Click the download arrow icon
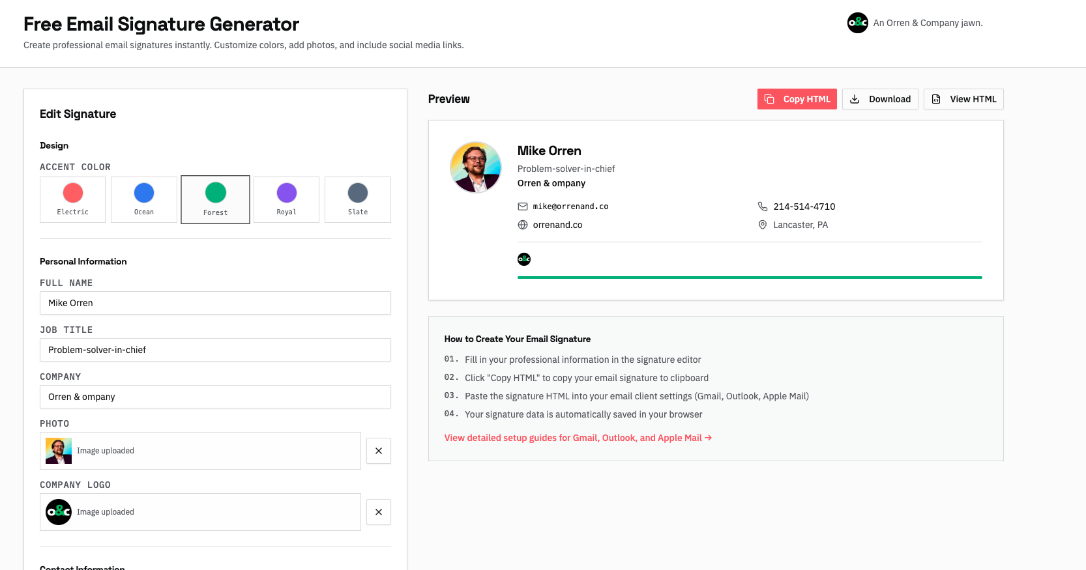Screen dimensions: 1086x570 [x=855, y=99]
